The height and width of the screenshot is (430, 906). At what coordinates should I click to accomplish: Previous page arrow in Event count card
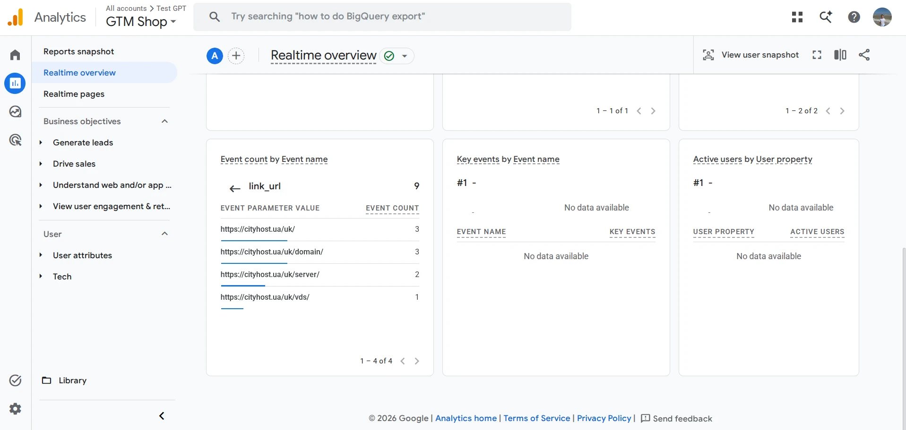coord(403,361)
